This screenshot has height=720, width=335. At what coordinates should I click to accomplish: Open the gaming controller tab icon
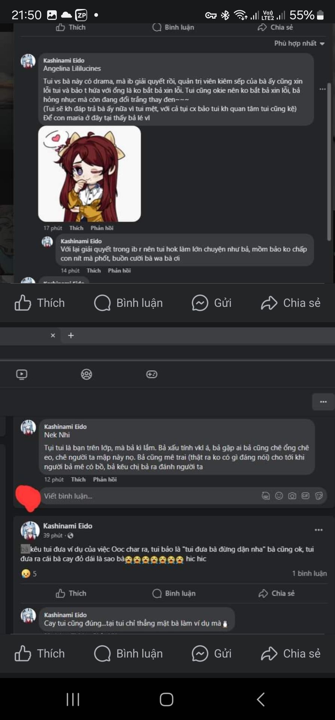152,374
